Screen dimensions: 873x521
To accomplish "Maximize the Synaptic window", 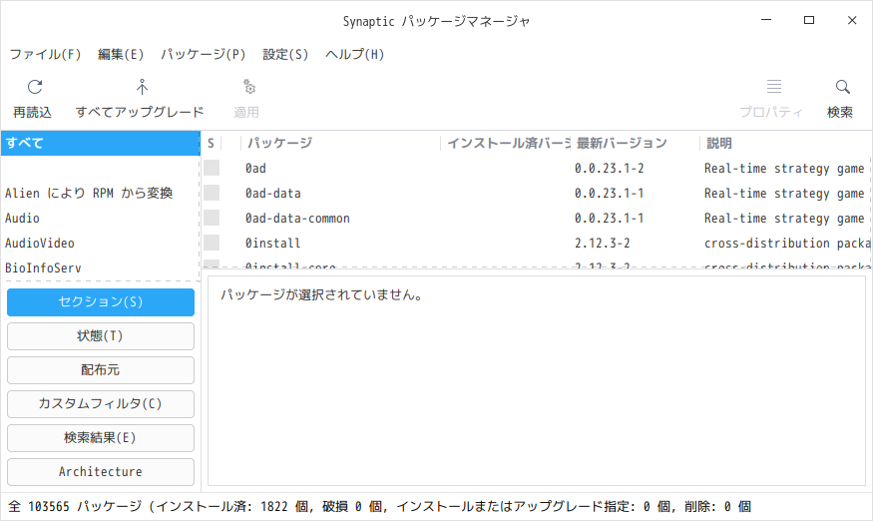I will pos(809,20).
